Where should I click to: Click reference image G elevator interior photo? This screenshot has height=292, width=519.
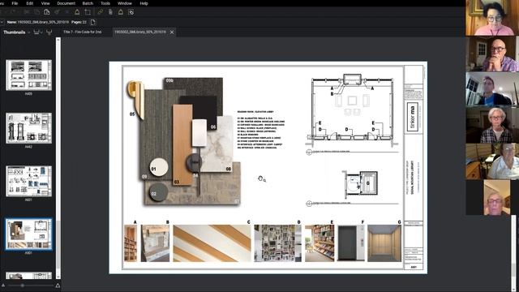coord(384,243)
